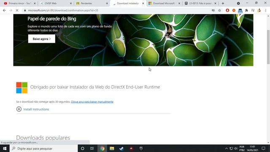270x152 pixels.
Task: Open the Windows Start menu
Action: 5,148
